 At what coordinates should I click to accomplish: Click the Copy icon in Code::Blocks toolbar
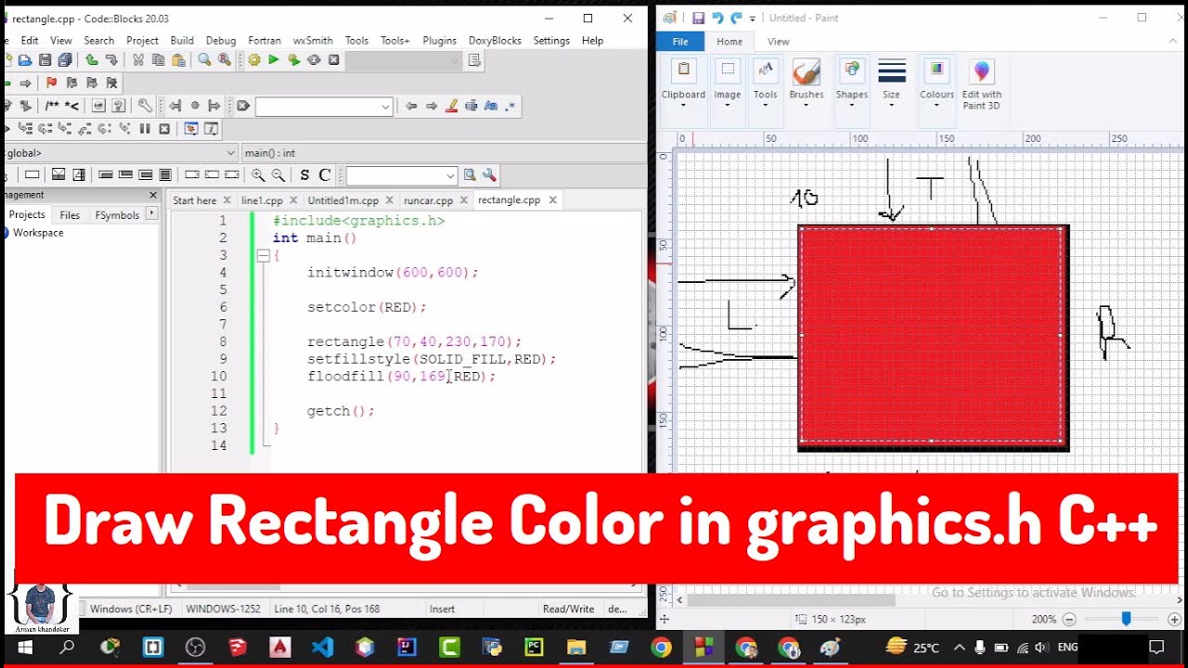click(x=158, y=60)
